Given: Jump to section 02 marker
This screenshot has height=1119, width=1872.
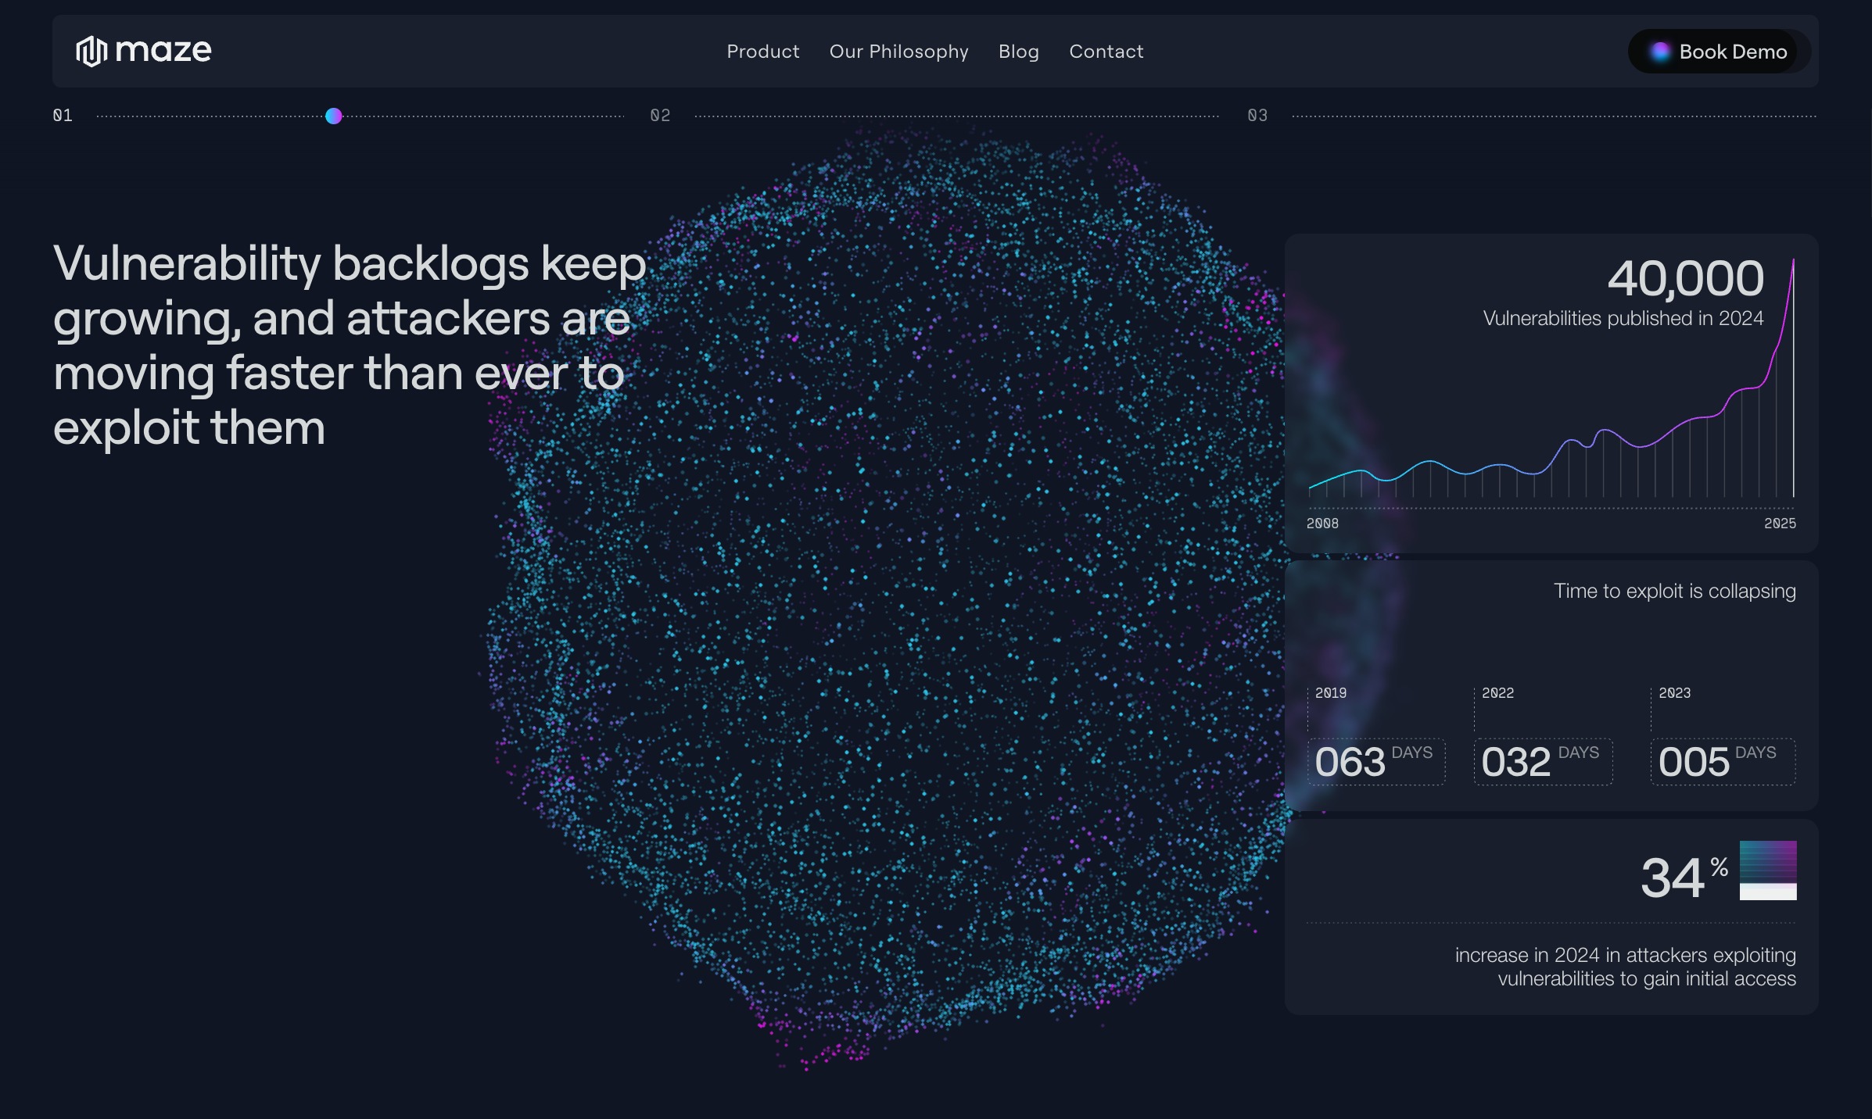Looking at the screenshot, I should point(660,116).
